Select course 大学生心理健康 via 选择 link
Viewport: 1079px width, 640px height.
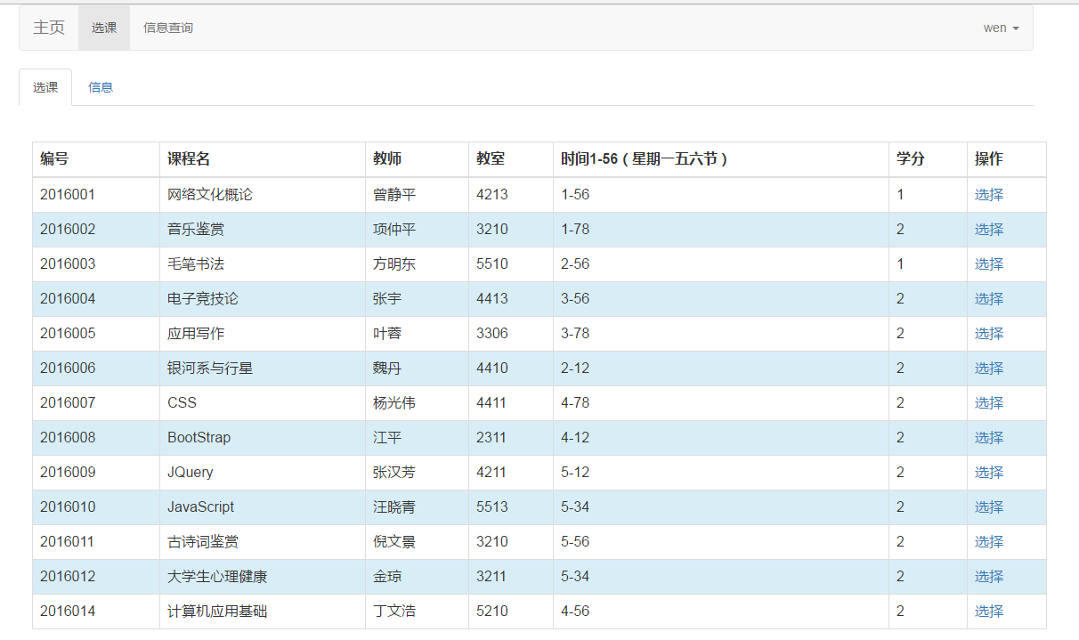[x=989, y=576]
